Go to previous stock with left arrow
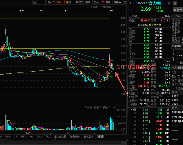Image resolution: width=183 pixels, height=145 pixels. click(131, 3)
